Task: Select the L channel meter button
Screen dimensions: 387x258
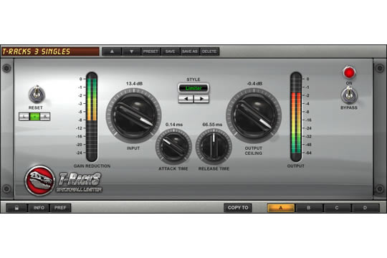Action: coord(24,116)
